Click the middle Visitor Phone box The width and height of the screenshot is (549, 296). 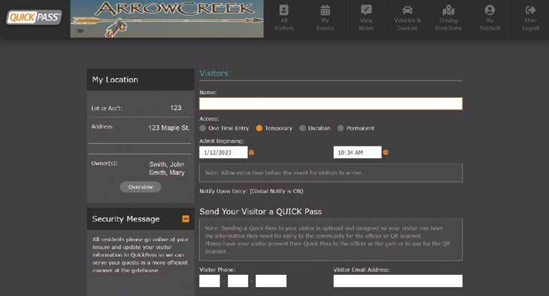238,281
